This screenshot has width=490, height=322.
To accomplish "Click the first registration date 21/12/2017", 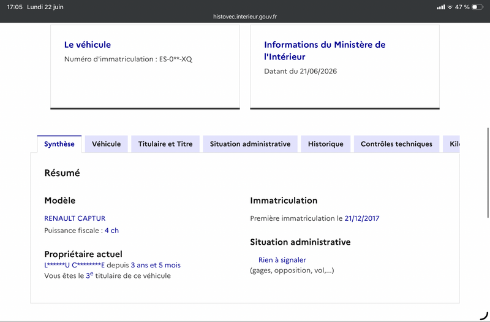I will point(362,218).
